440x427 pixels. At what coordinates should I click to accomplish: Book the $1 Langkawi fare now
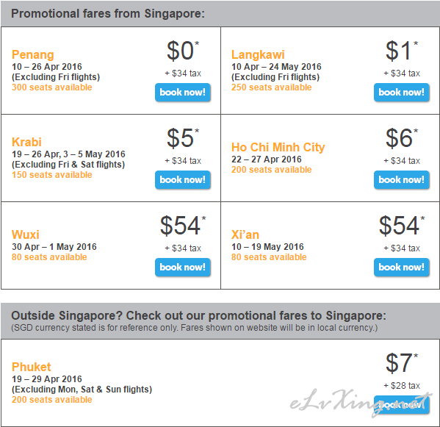click(x=402, y=93)
